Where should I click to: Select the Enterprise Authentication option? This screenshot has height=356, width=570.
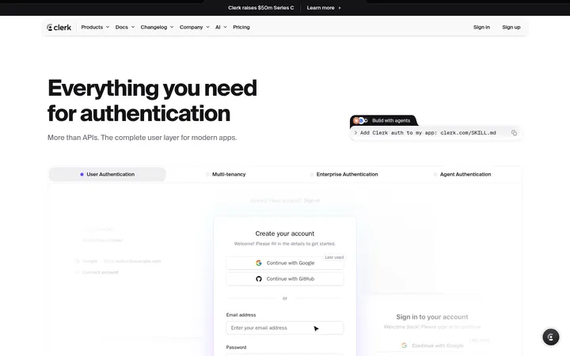(344, 174)
